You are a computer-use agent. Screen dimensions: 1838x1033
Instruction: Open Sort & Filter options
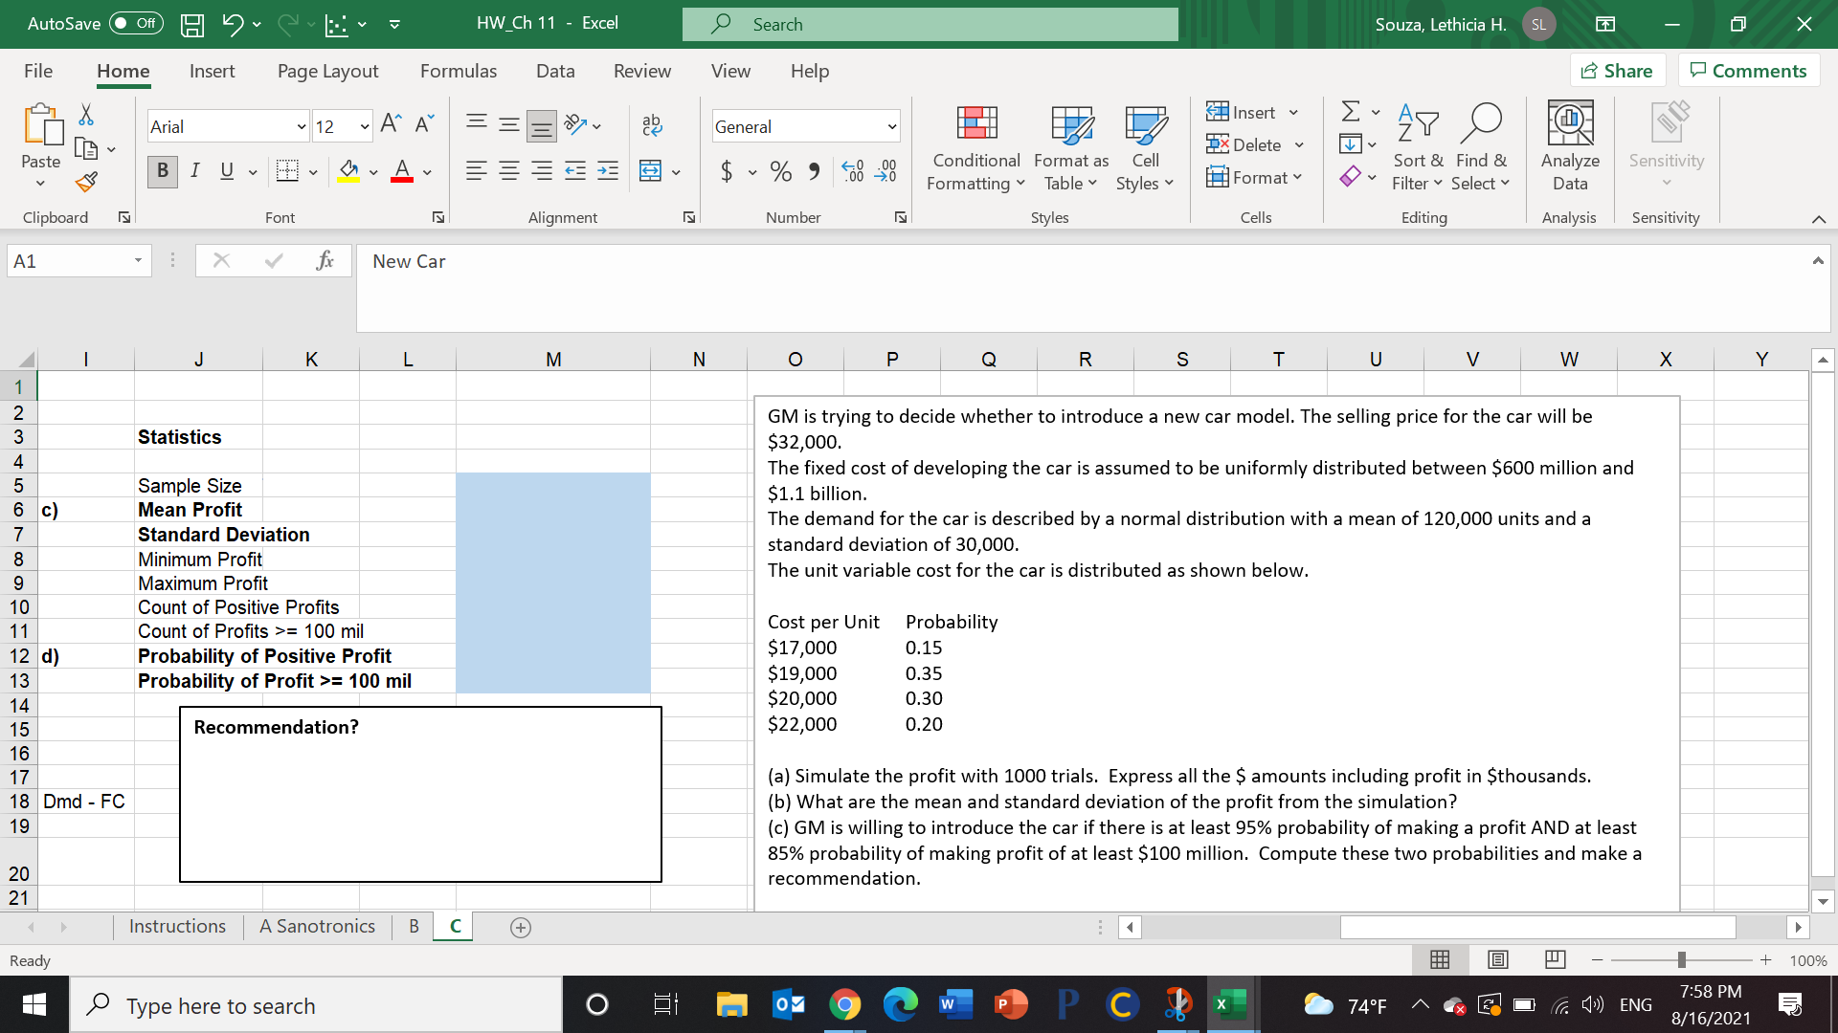(x=1418, y=148)
